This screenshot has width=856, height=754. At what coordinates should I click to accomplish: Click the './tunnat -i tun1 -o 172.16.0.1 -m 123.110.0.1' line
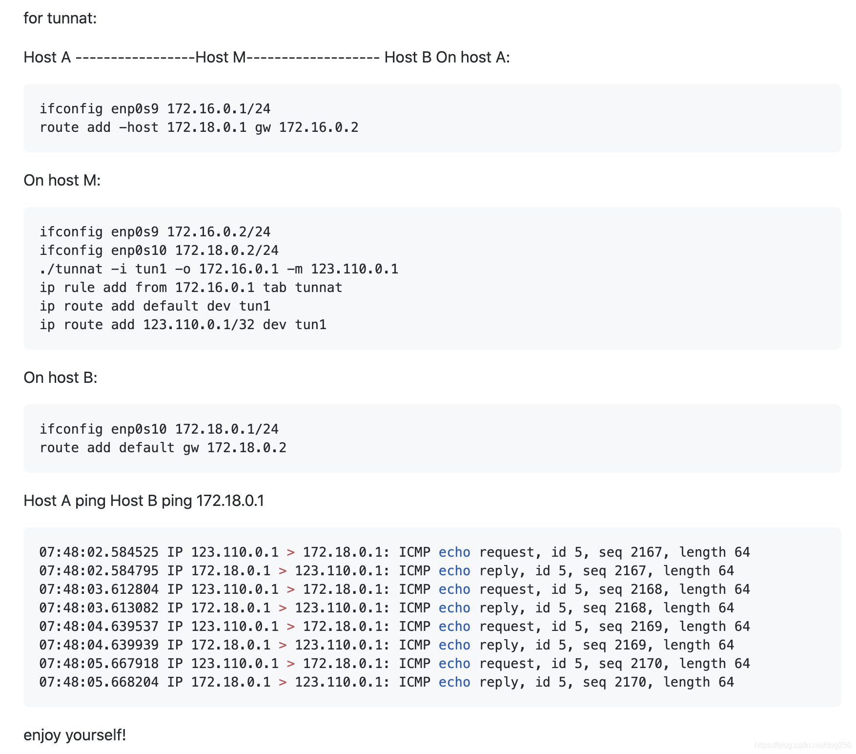click(219, 269)
